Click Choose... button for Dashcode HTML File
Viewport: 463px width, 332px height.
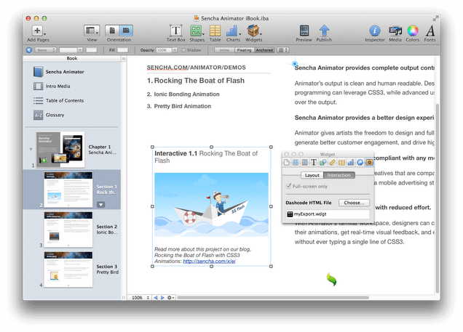(354, 203)
